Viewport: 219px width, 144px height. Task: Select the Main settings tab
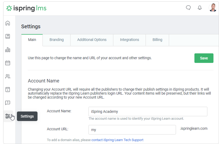[x=32, y=40]
